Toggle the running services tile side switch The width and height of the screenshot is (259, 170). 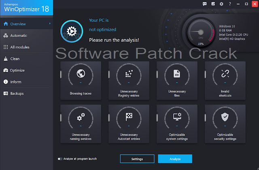(x=61, y=118)
